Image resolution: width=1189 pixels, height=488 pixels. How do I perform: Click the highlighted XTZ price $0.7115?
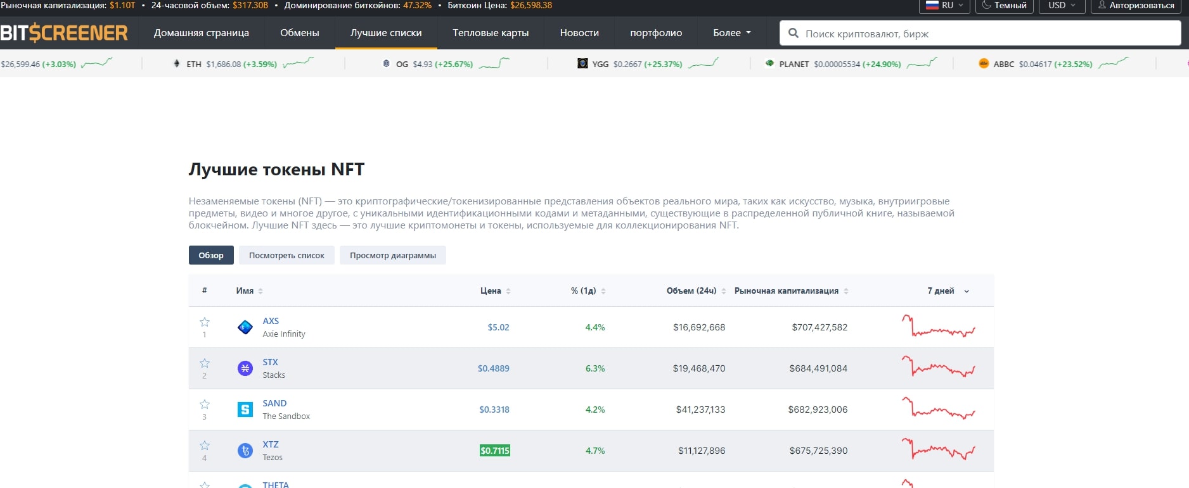[495, 451]
